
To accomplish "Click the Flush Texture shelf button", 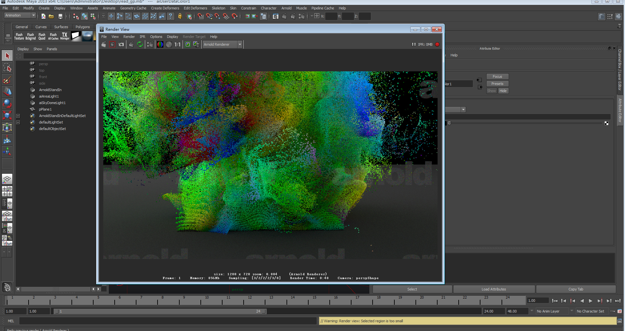I will (x=19, y=36).
